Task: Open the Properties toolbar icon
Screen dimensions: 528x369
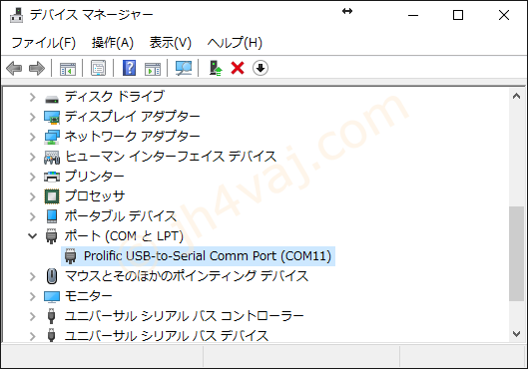Action: click(99, 68)
